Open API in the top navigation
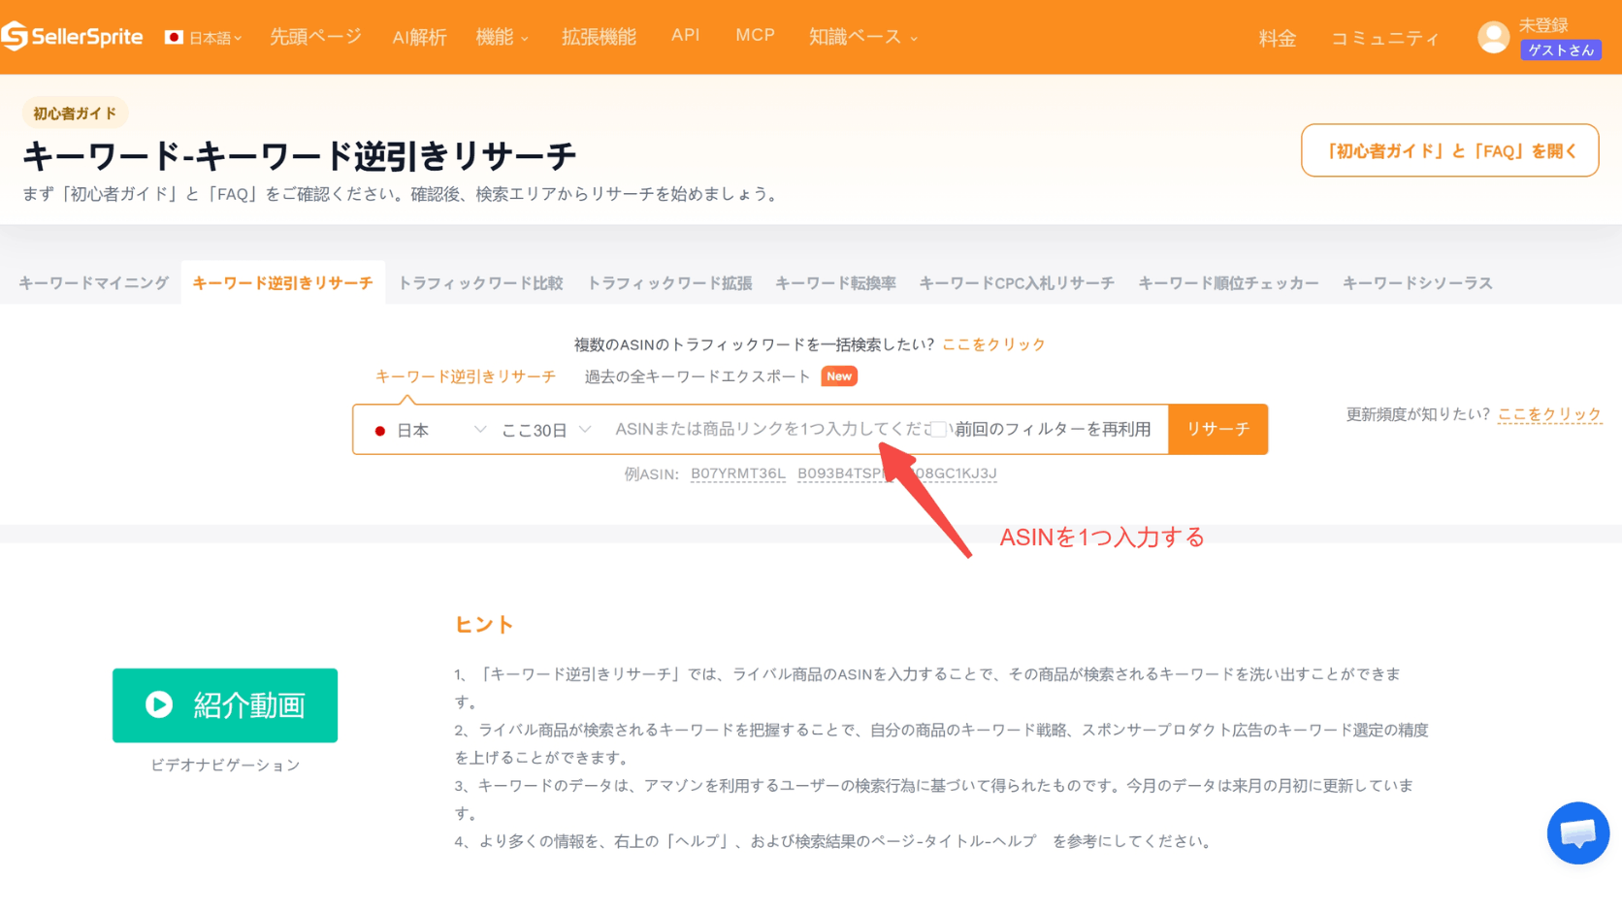The width and height of the screenshot is (1622, 913). click(685, 35)
